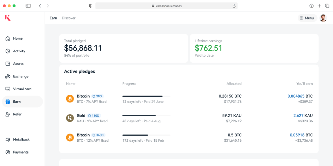
Task: Click the $17,931.76 value
Action: tap(233, 102)
